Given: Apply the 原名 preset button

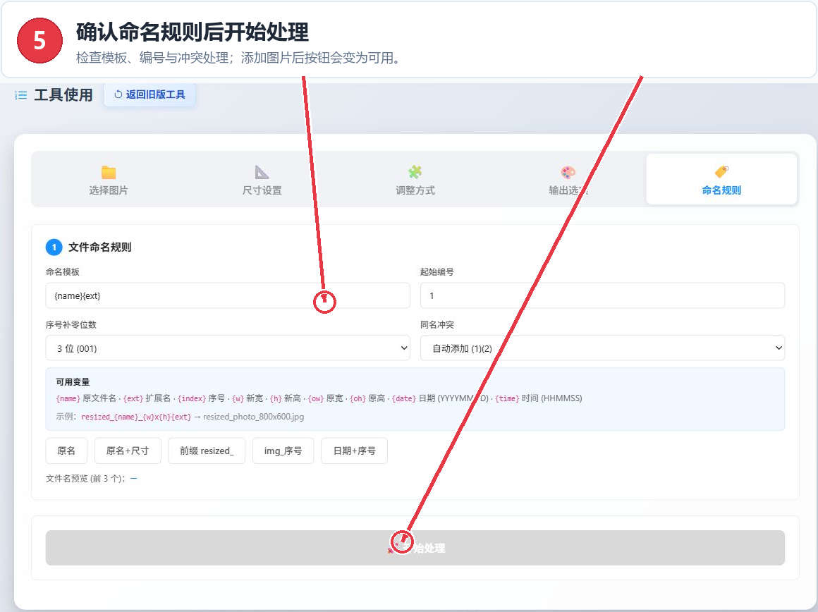Looking at the screenshot, I should point(66,451).
